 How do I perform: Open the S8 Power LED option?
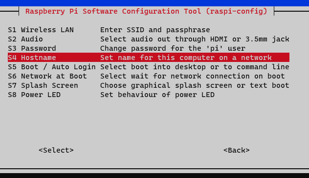click(x=149, y=95)
